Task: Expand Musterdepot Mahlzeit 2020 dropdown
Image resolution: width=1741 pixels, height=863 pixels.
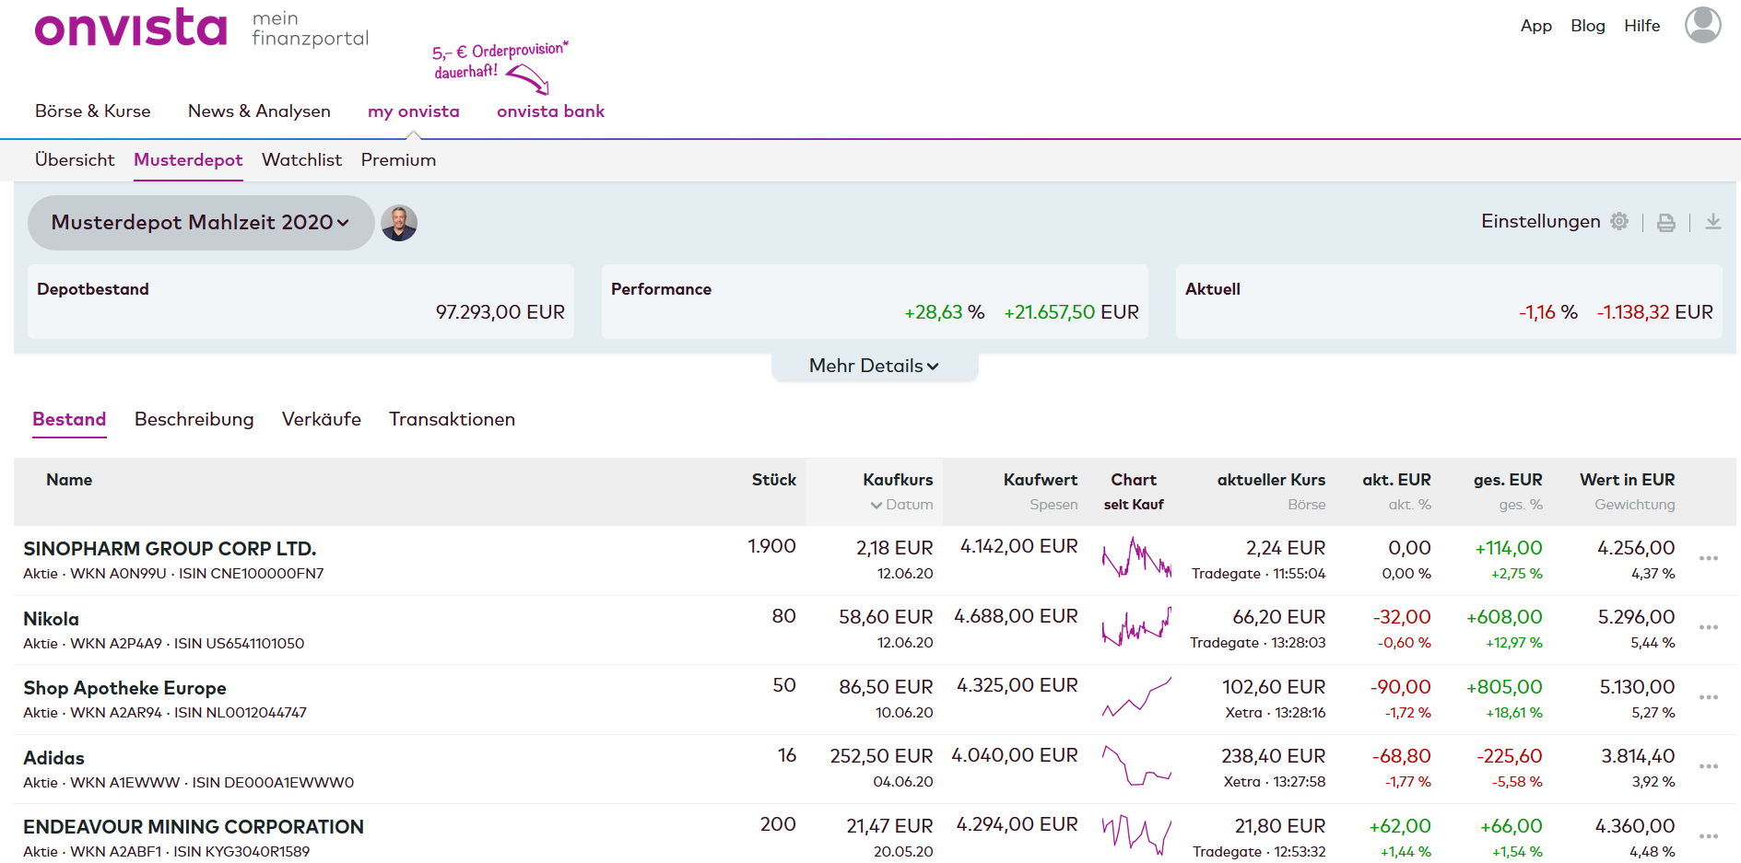Action: tap(201, 223)
